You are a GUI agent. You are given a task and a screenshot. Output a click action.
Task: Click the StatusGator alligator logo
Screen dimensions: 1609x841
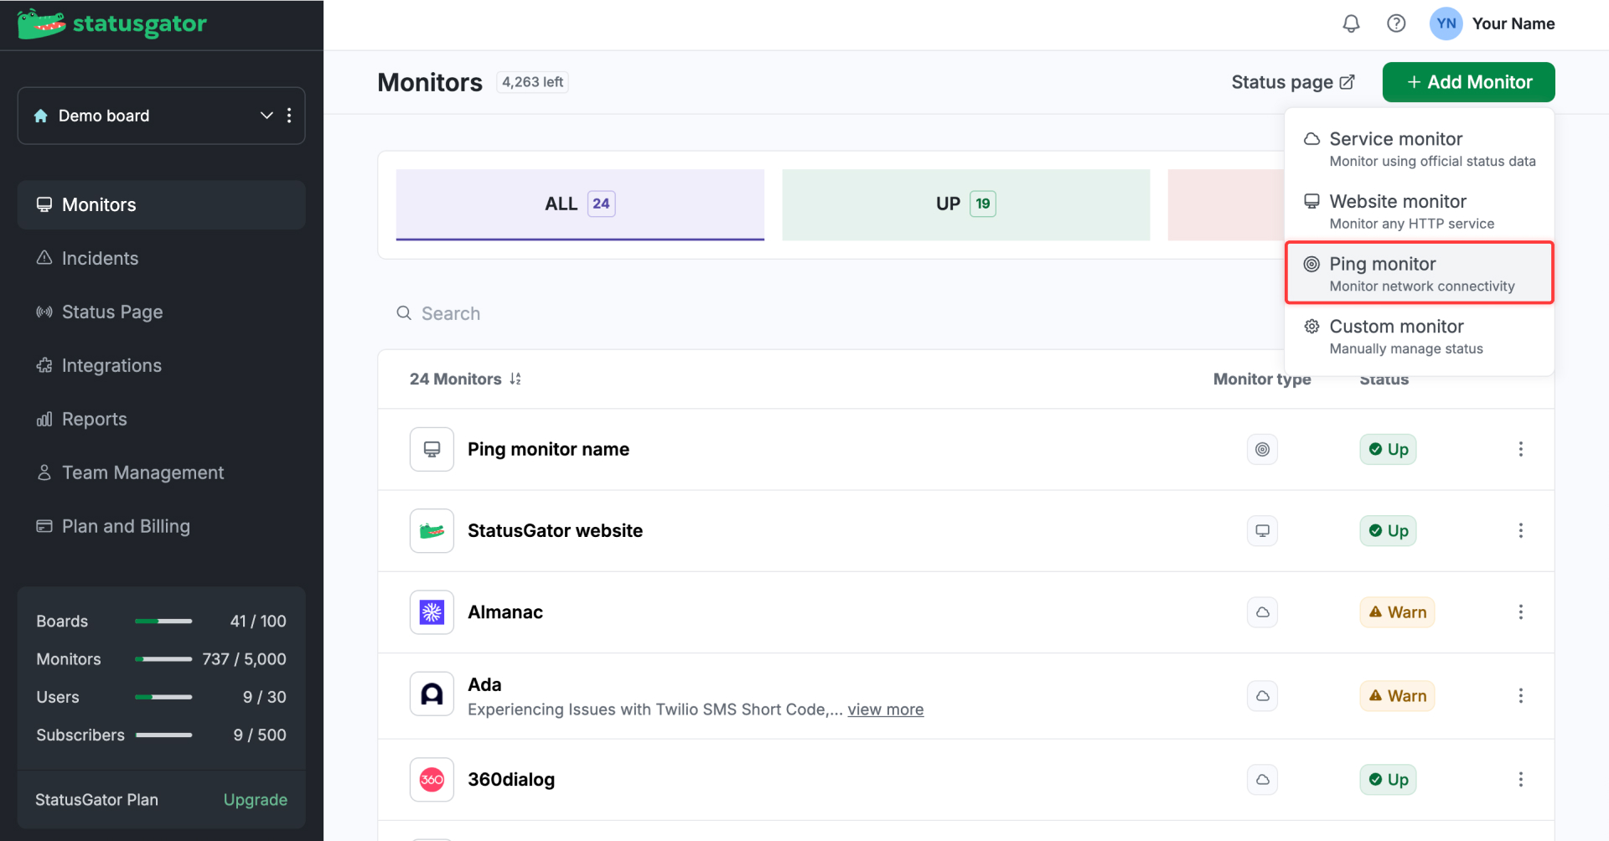click(42, 24)
